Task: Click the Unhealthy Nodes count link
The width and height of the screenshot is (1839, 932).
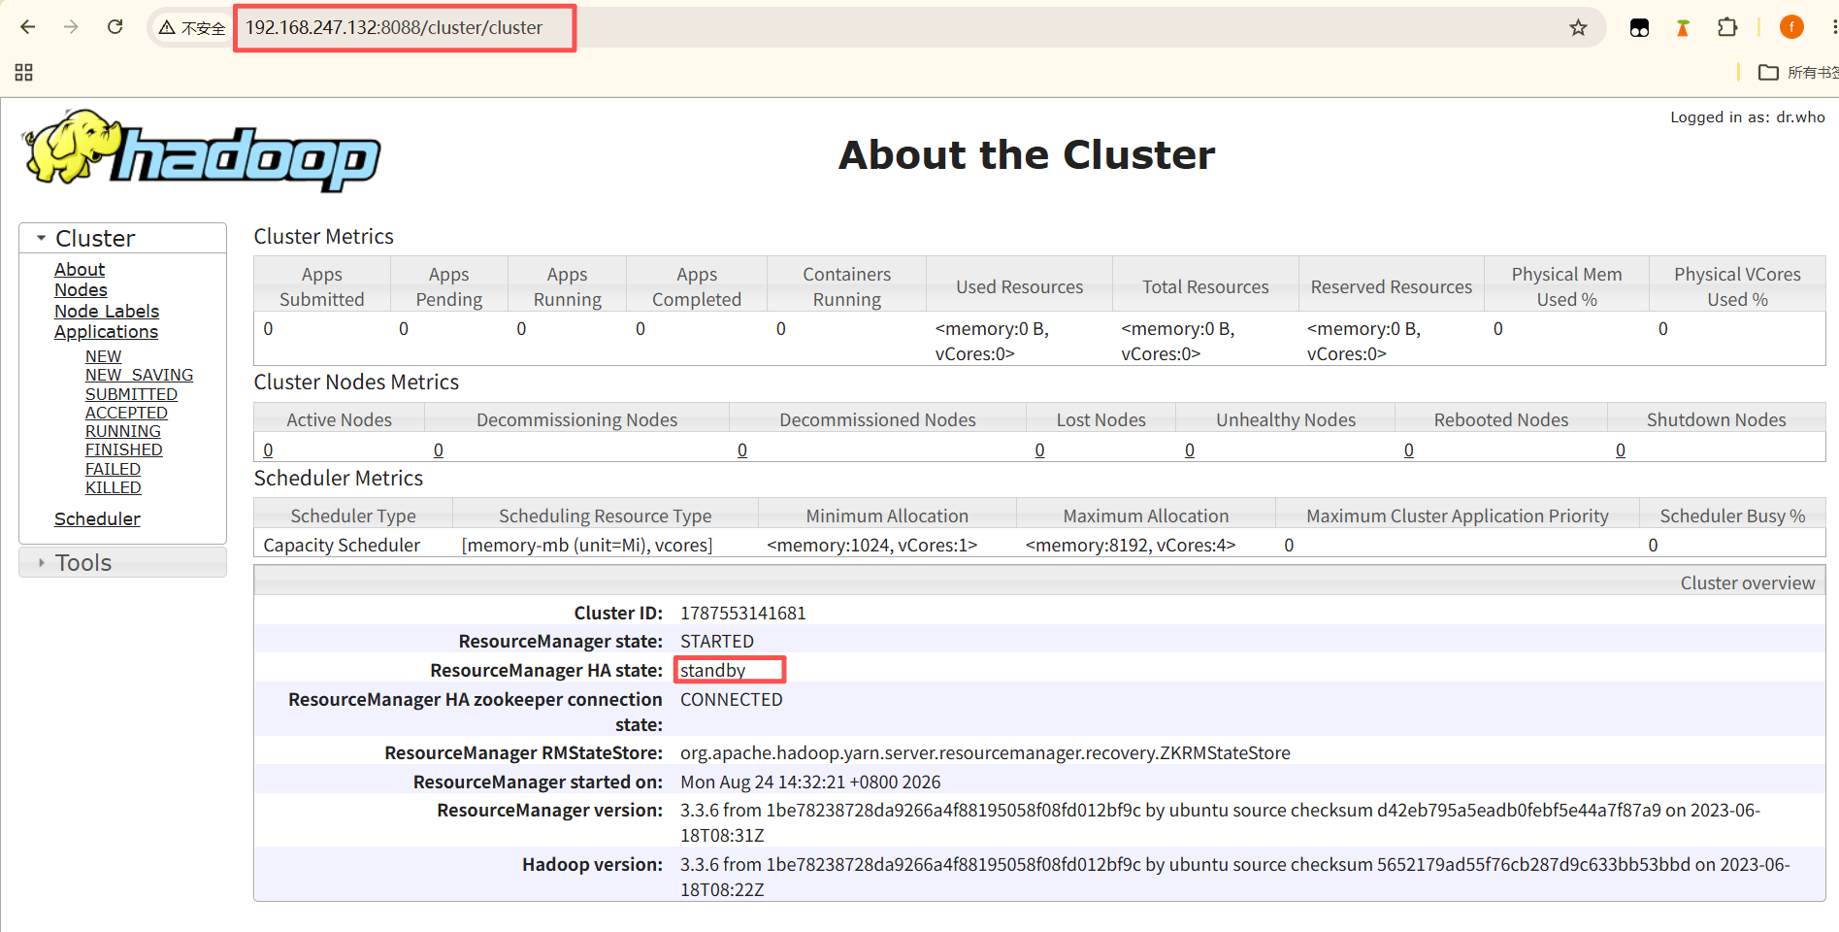Action: 1190,450
